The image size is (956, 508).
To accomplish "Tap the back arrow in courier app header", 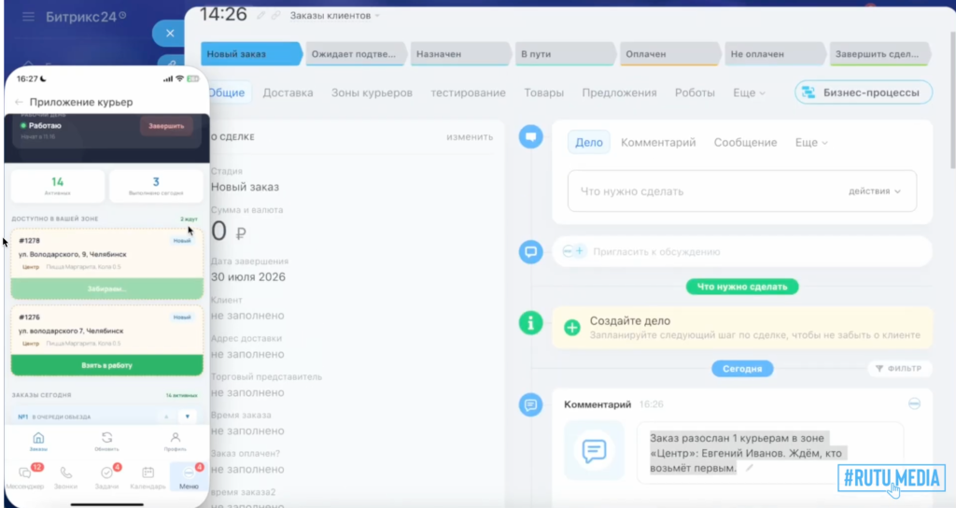I will coord(19,102).
